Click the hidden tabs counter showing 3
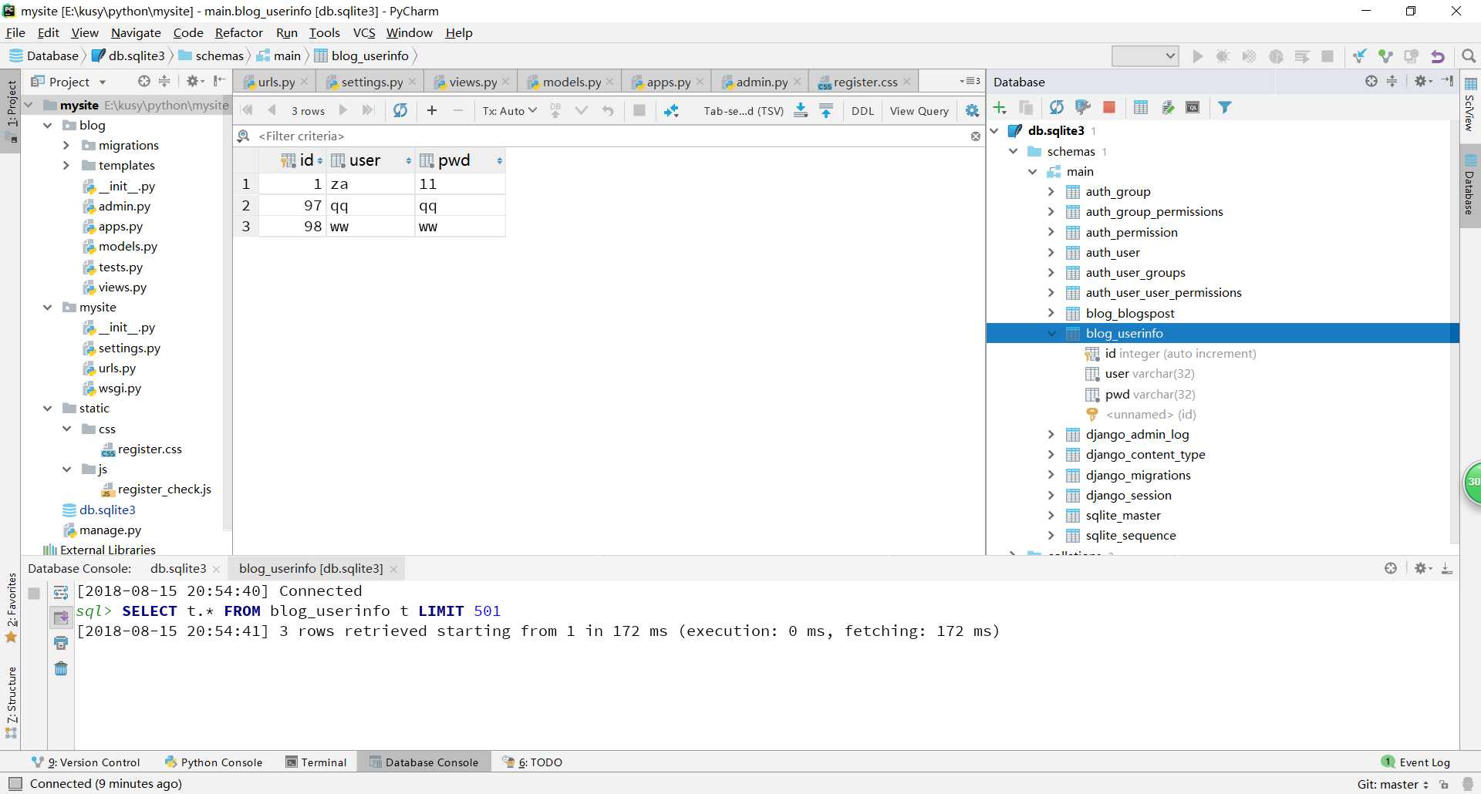 pyautogui.click(x=971, y=81)
